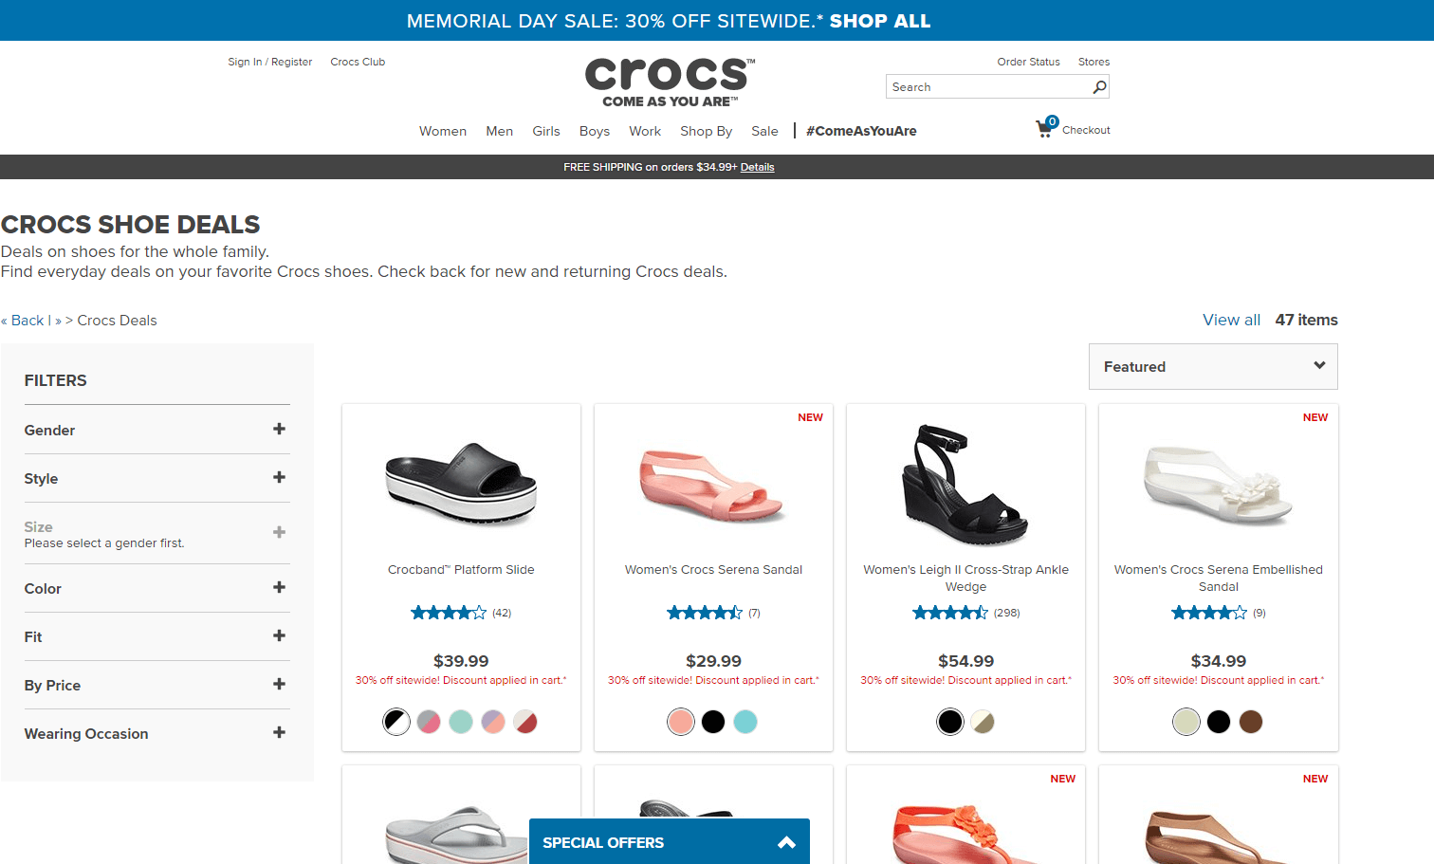Viewport: 1434px width, 864px height.
Task: Open the shopping cart icon
Action: click(1046, 128)
